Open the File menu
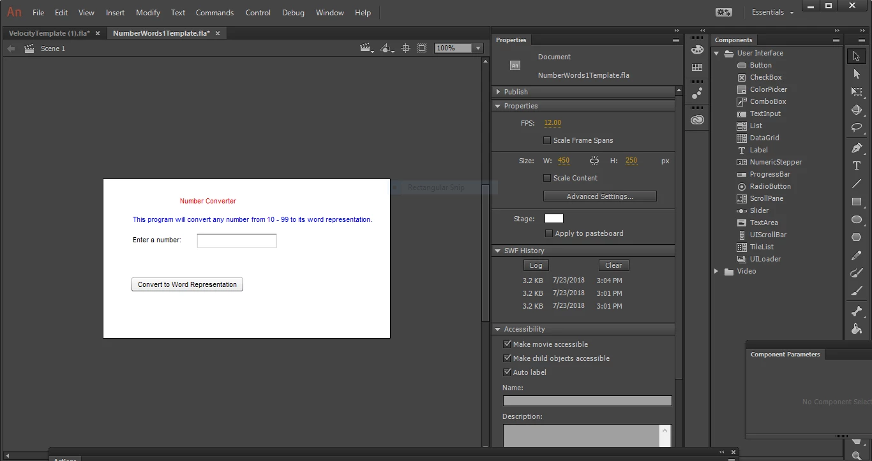The image size is (872, 461). (x=38, y=12)
